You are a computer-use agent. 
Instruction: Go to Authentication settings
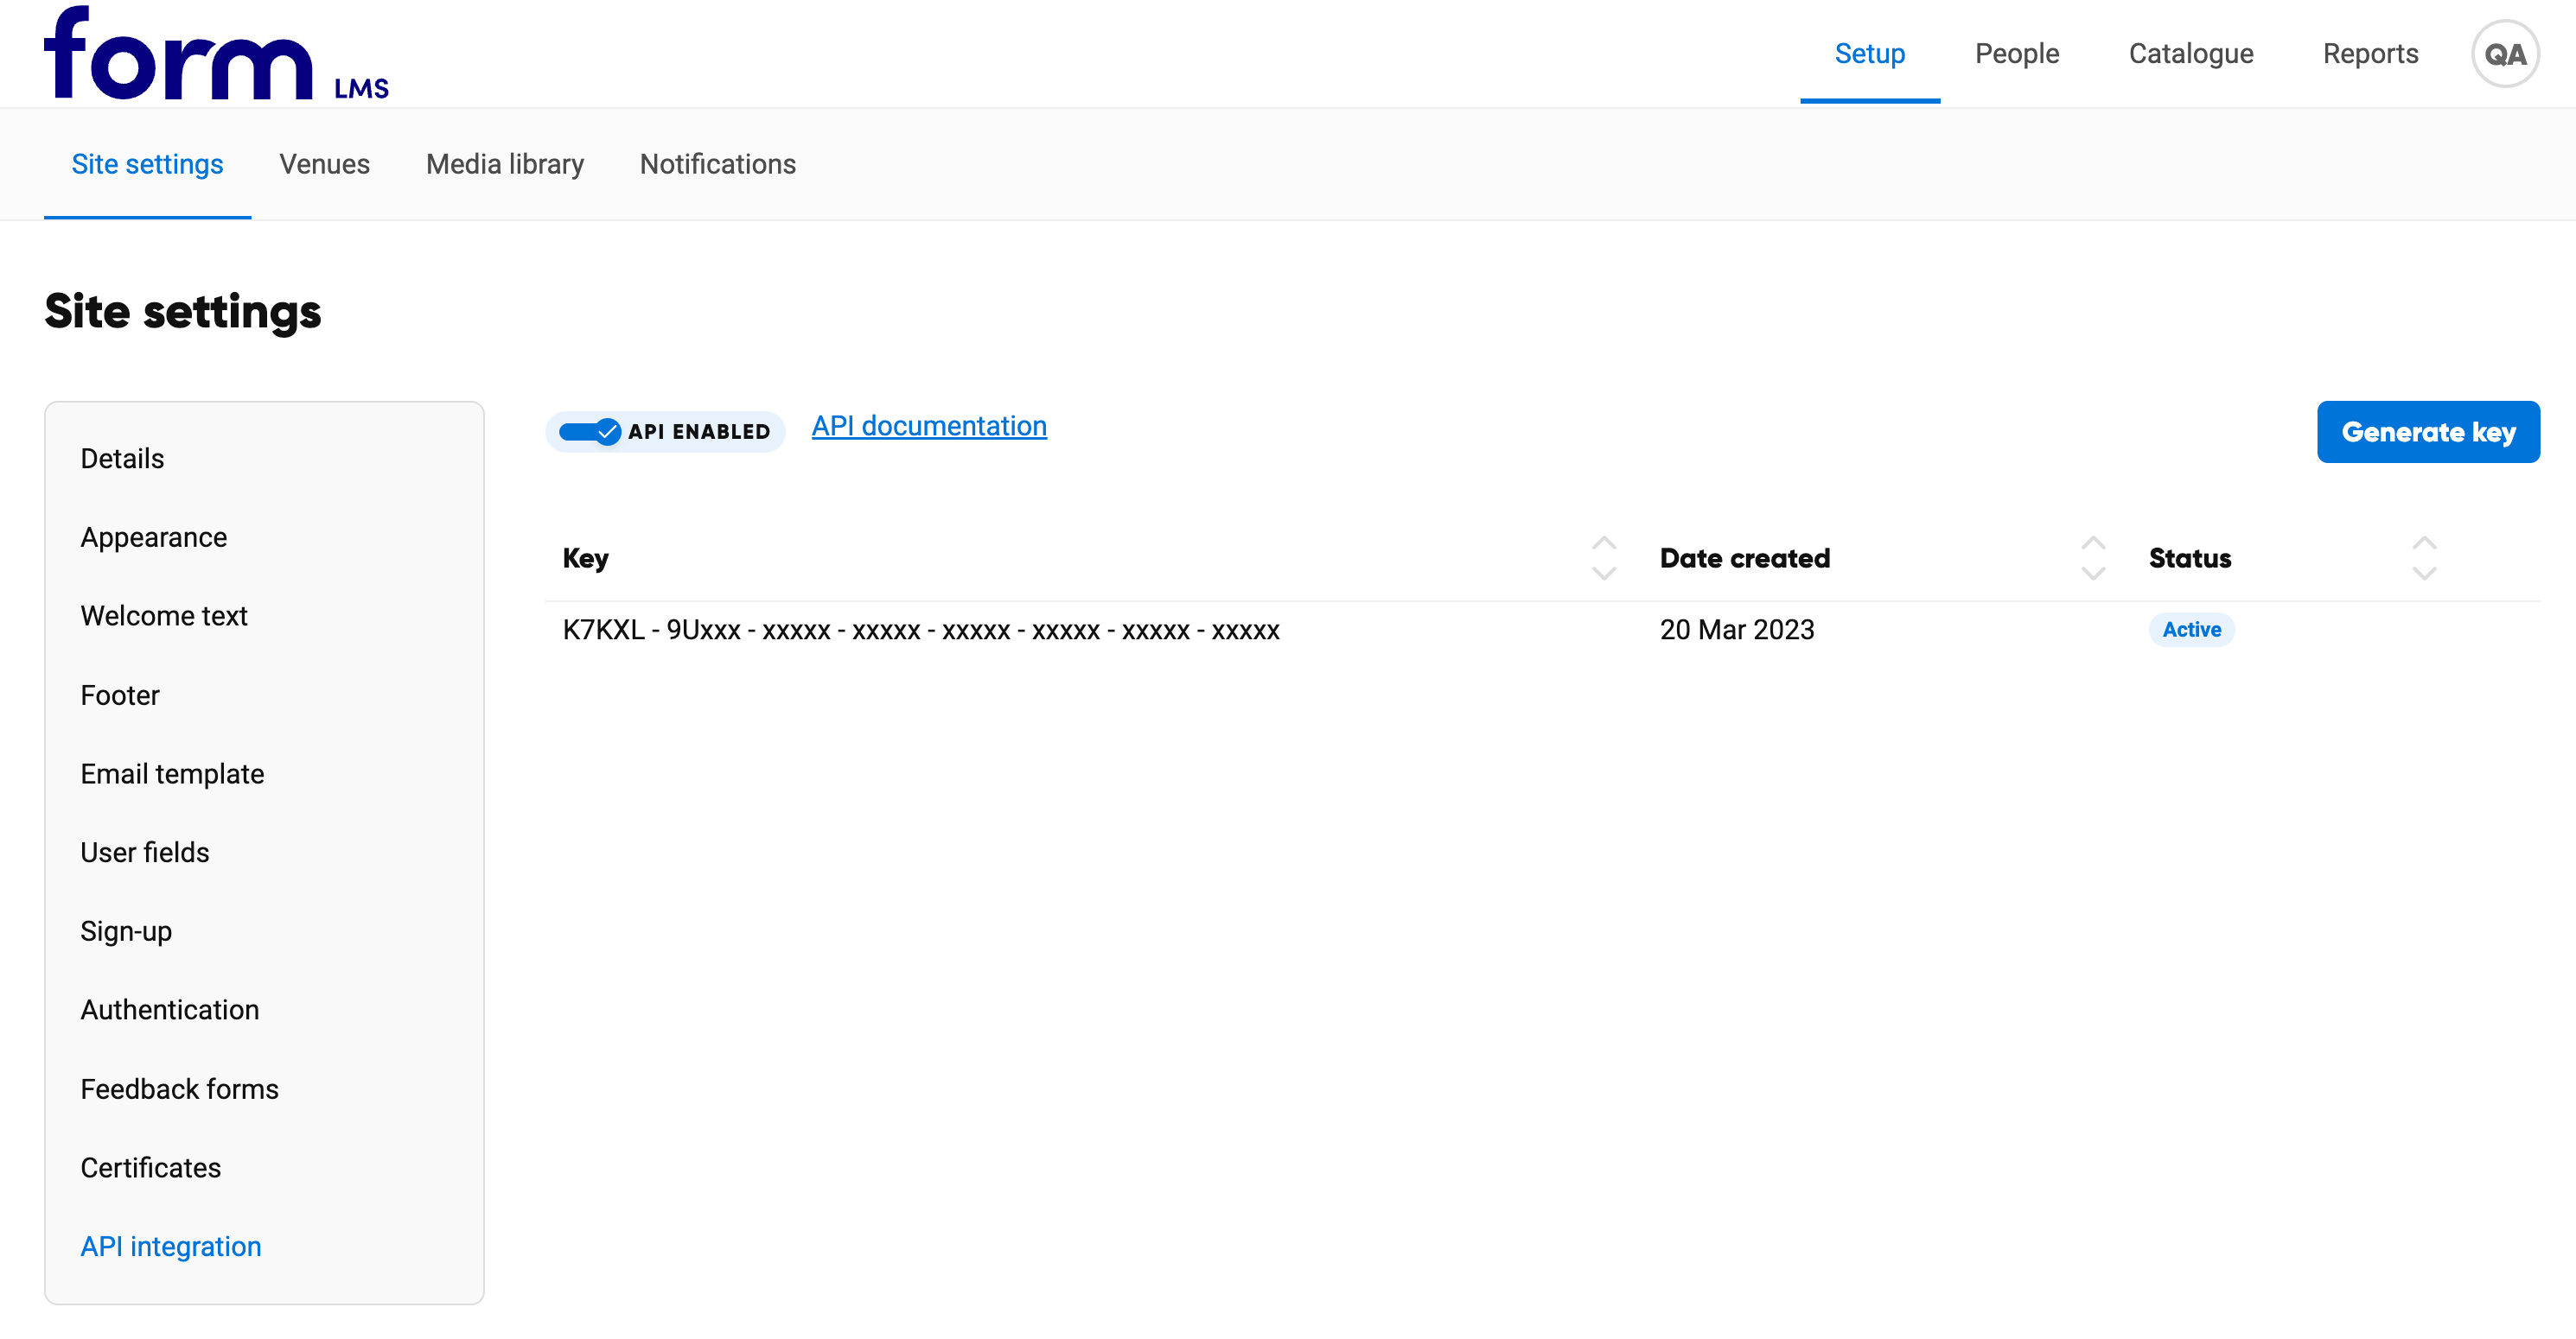pos(170,1010)
